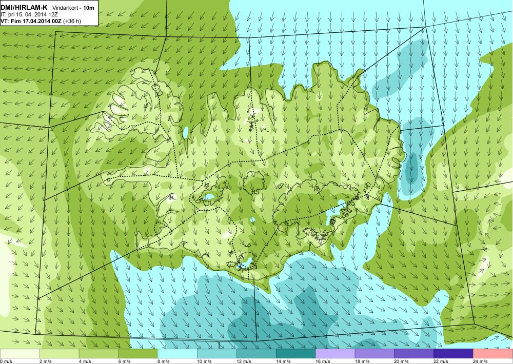Select the violet 20–22 m/s legend swatch
The image size is (513, 364).
pyautogui.click(x=414, y=354)
